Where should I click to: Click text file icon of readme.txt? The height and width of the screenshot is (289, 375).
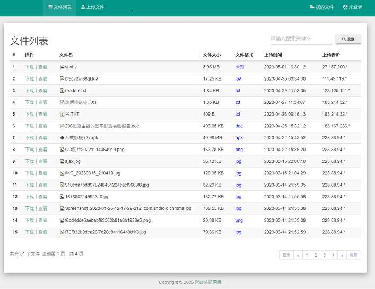pos(62,91)
